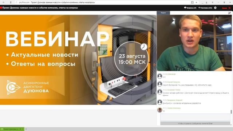
Task: Click the gray send-message hint bar
Action: (x=195, y=123)
